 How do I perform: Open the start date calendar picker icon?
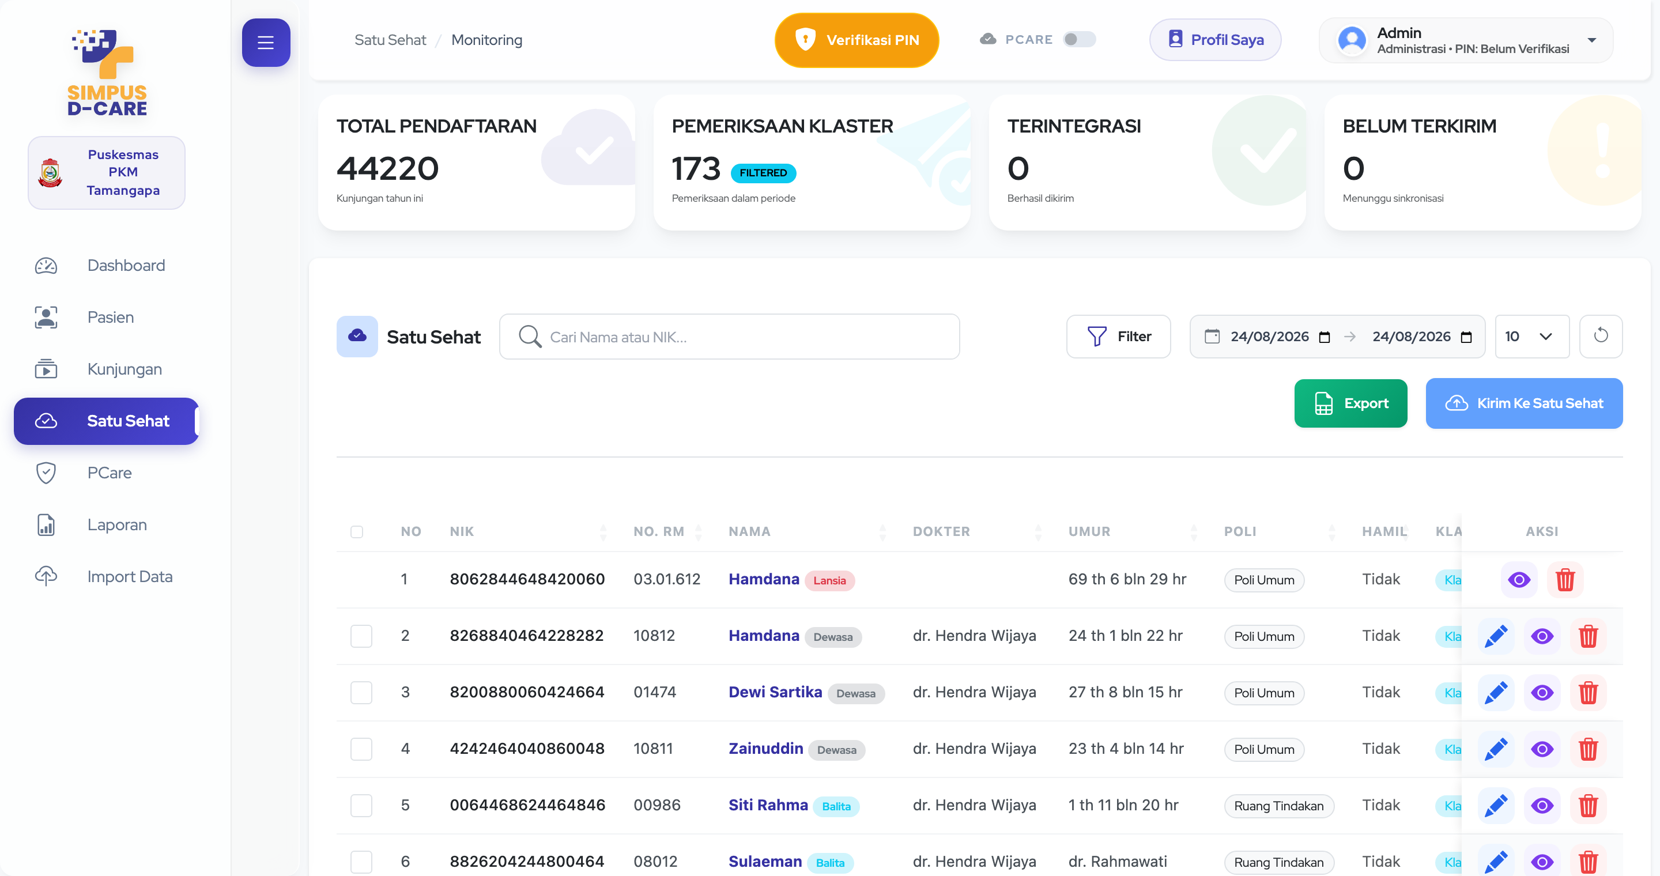click(x=1325, y=337)
